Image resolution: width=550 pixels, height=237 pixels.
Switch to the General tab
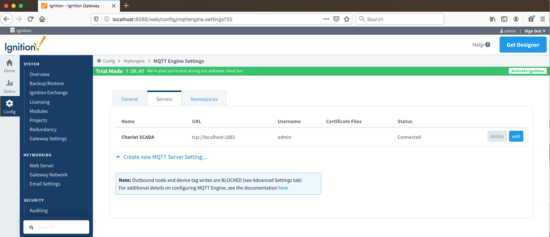pos(129,99)
